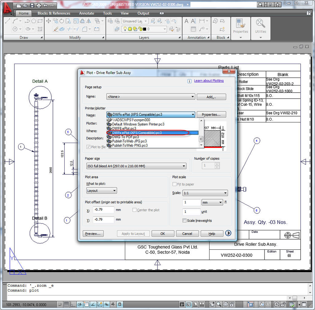Open the Erase tool in the Modify panel
The height and width of the screenshot is (310, 315).
(x=56, y=29)
